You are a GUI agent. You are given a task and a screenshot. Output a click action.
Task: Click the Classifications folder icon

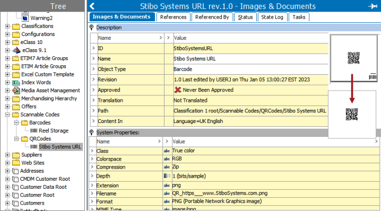pyautogui.click(x=16, y=26)
